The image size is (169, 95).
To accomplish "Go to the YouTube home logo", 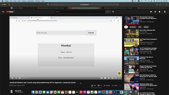I will pos(10,12).
